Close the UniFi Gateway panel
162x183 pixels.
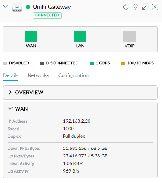tap(155, 7)
